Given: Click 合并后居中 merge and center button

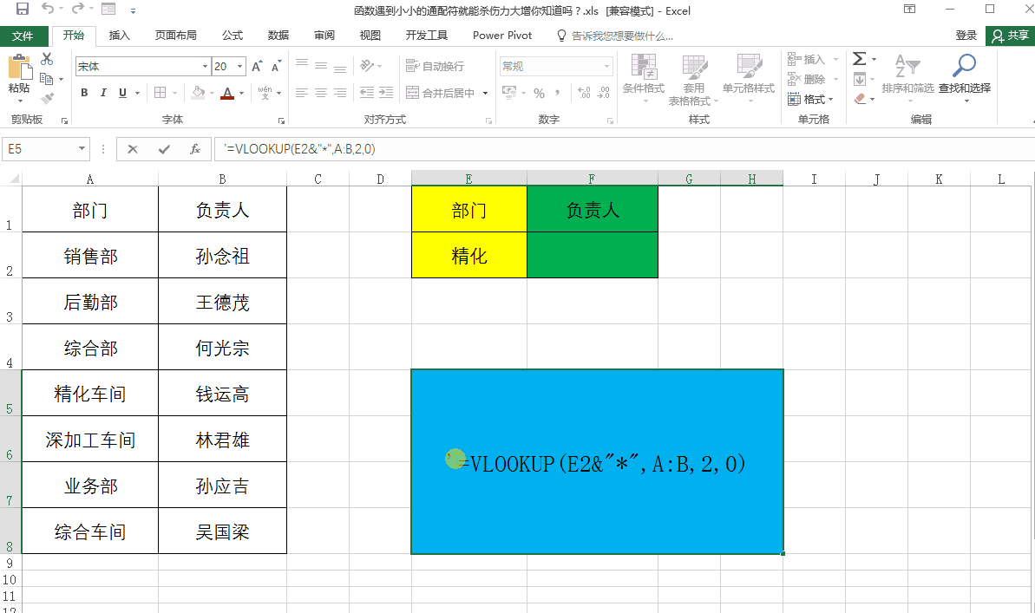Looking at the screenshot, I should (440, 93).
